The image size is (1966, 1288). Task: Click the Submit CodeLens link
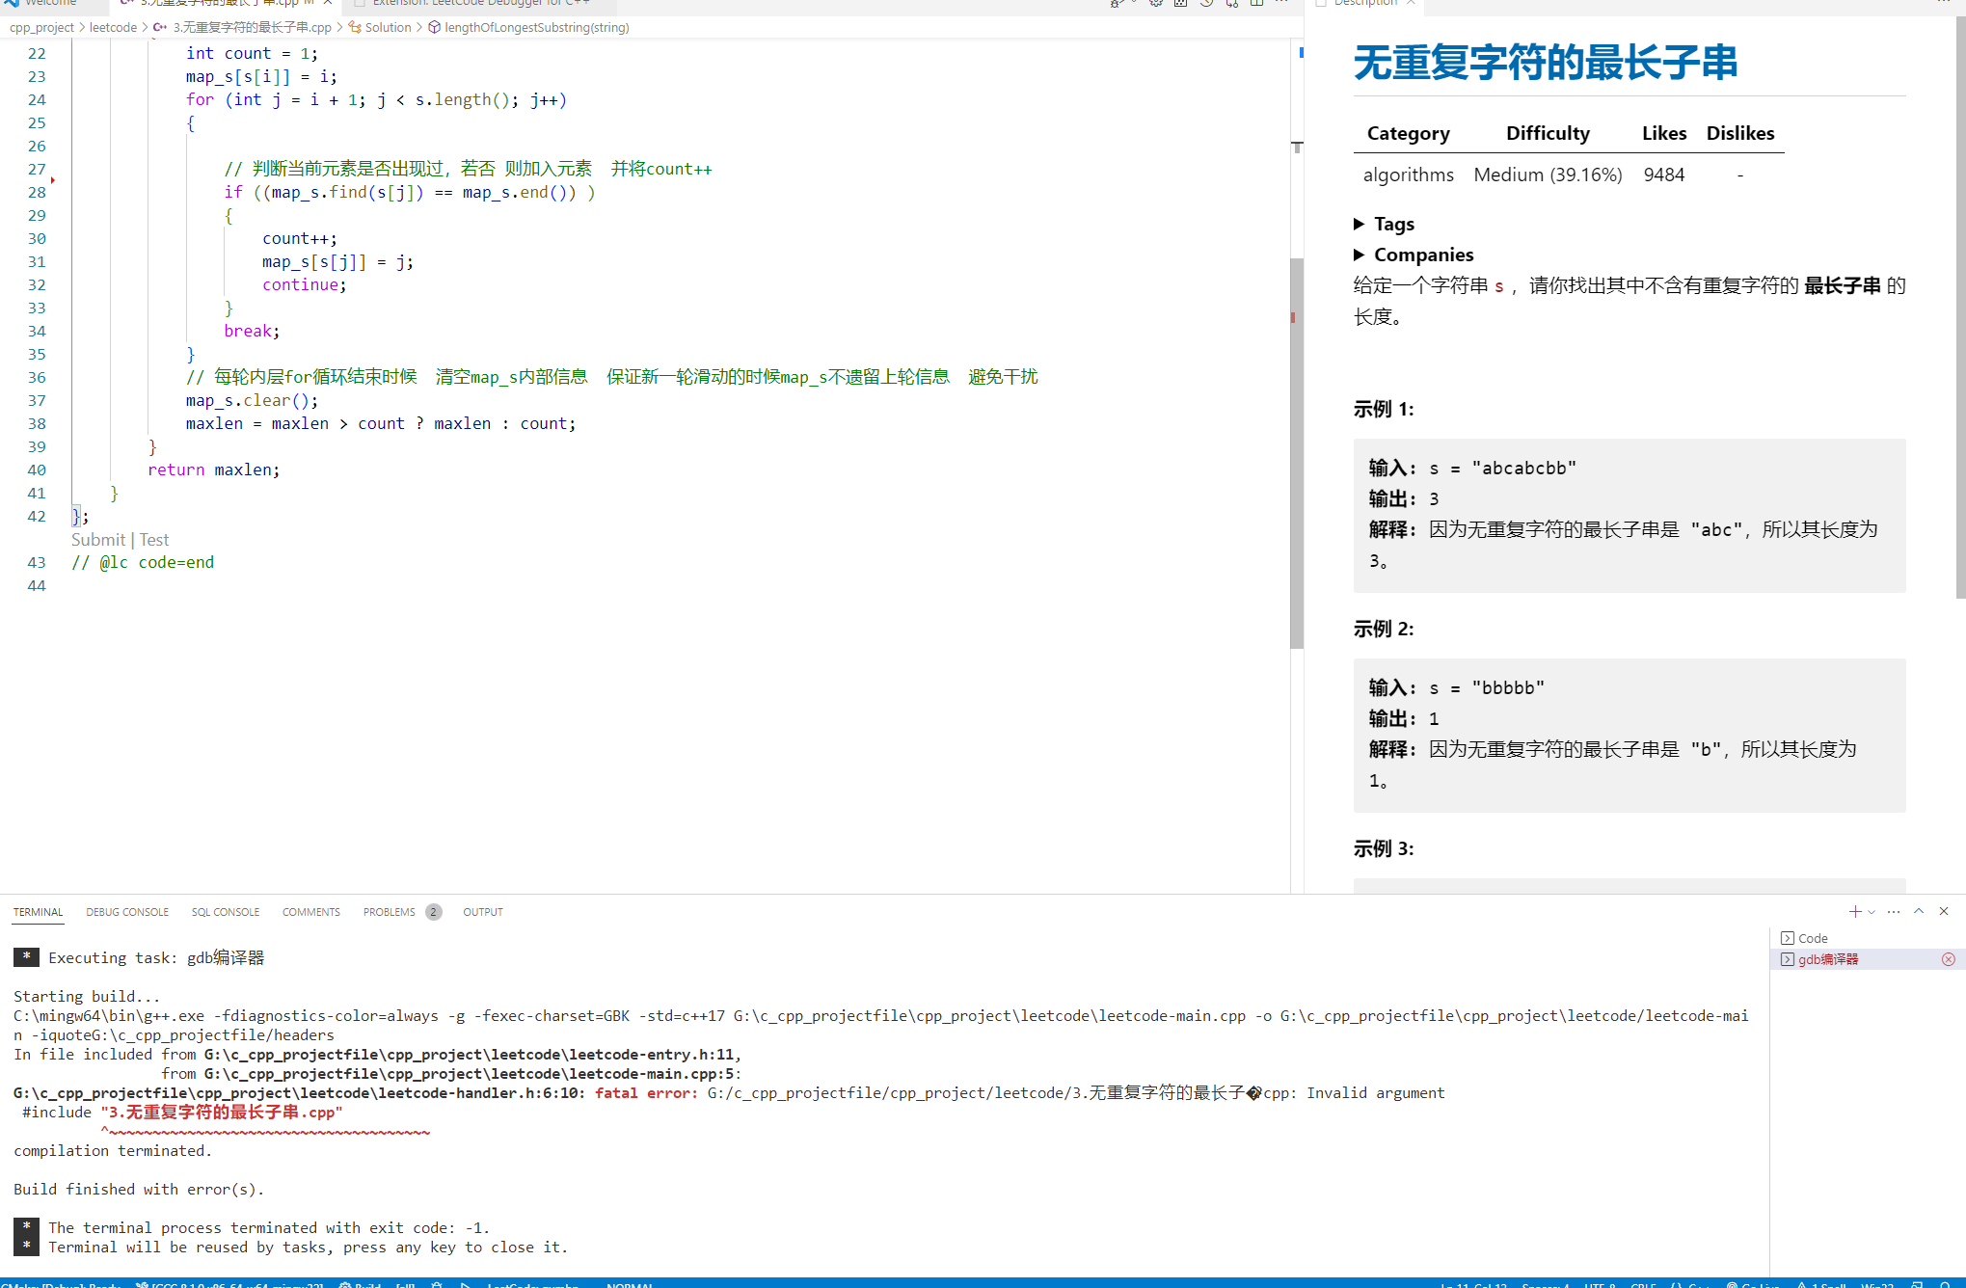[x=98, y=540]
